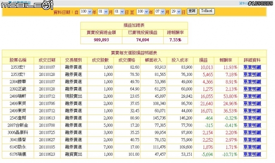
Task: Open the end day dropdown showing 29
Action: [176, 12]
